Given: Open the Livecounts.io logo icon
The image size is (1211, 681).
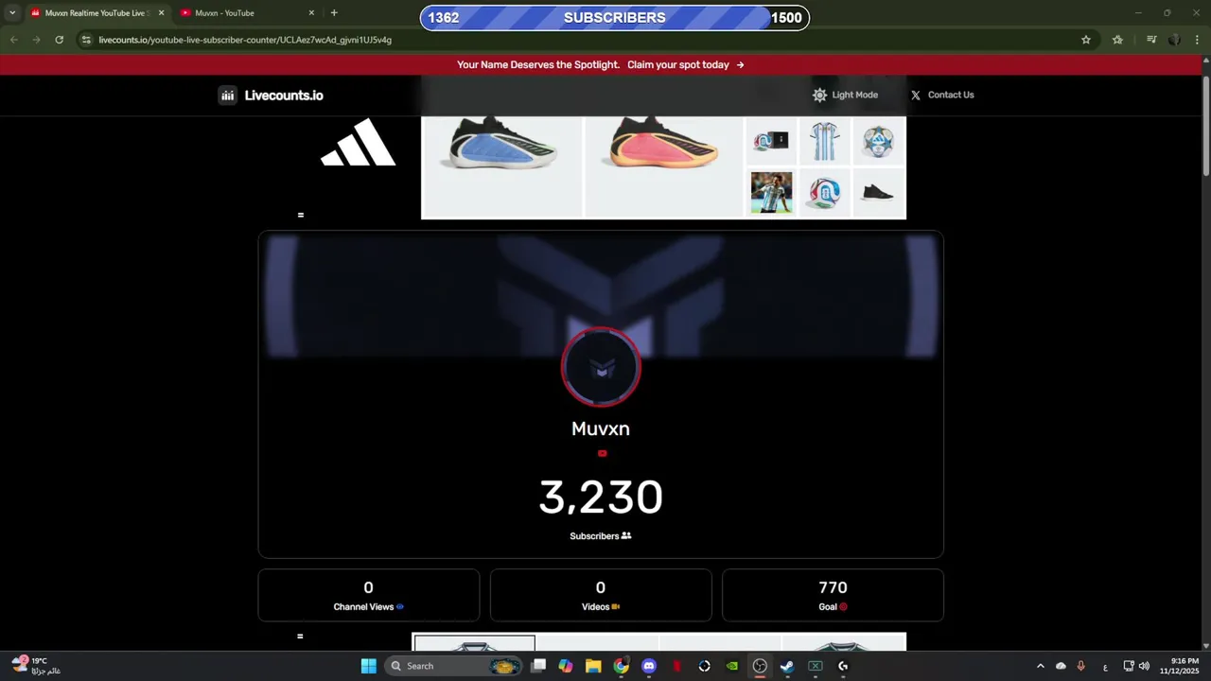Looking at the screenshot, I should 227,95.
